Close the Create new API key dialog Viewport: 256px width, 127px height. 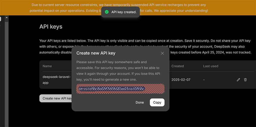coord(162,53)
